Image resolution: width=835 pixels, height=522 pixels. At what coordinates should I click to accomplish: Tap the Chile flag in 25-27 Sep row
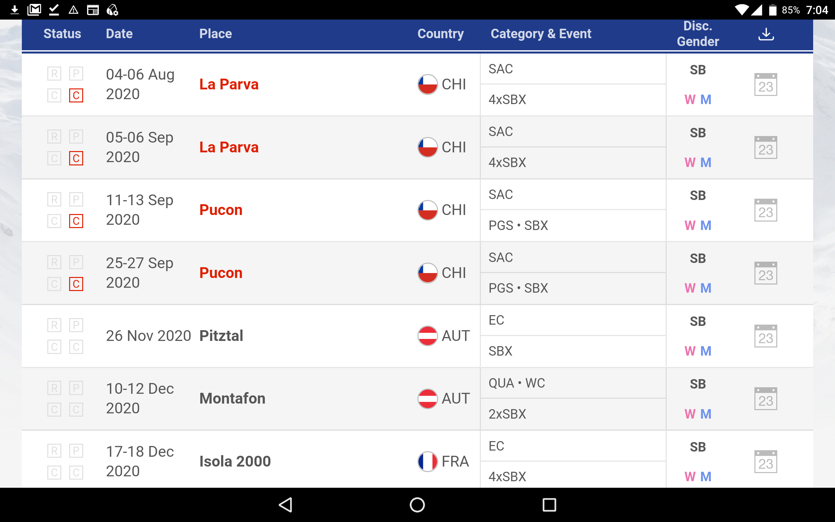(x=428, y=273)
